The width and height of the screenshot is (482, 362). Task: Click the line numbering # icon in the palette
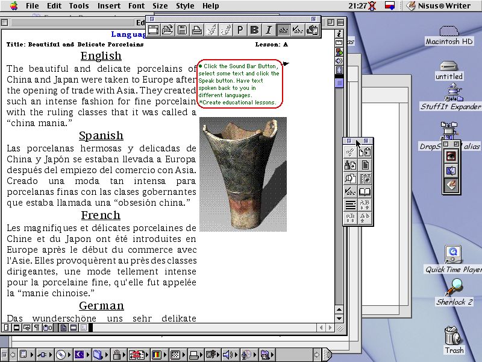click(365, 179)
